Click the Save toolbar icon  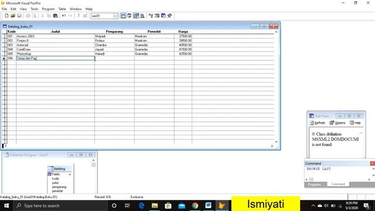(x=19, y=16)
